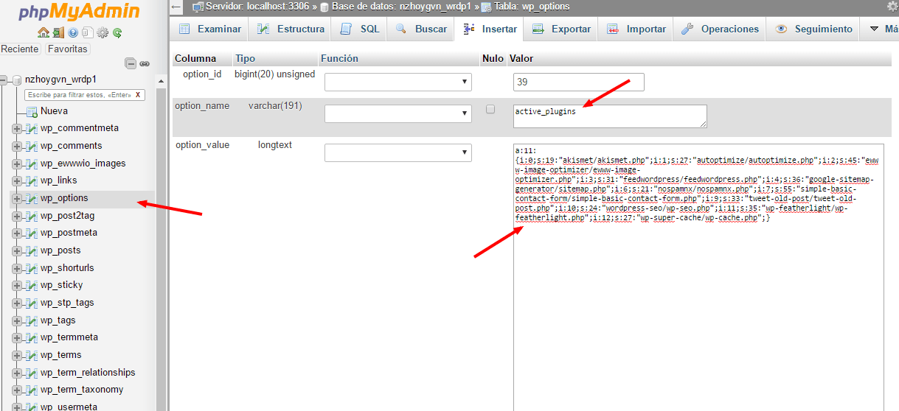The width and height of the screenshot is (899, 411).
Task: Open Función dropdown for option_id
Action: click(x=398, y=81)
